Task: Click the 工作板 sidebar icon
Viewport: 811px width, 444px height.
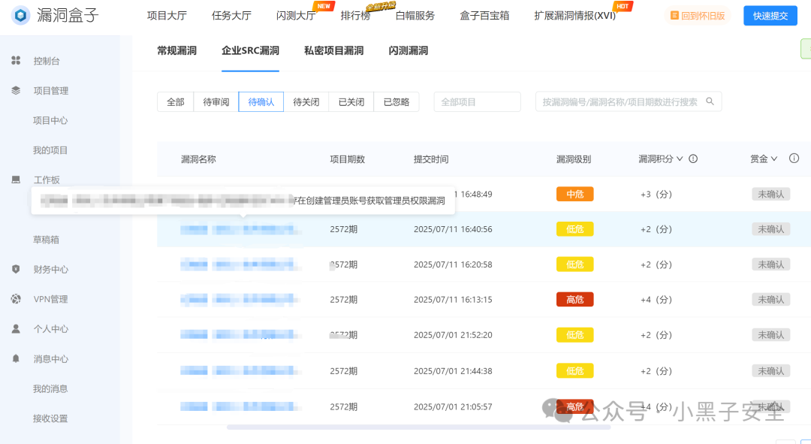Action: [x=16, y=180]
